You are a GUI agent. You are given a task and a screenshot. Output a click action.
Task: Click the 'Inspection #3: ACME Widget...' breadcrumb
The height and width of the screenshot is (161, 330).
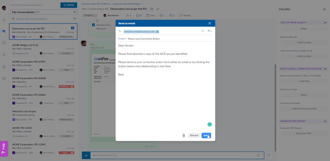tap(128, 4)
